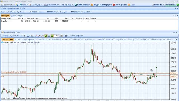
Task: Click the Подключиться connect button
Action: tap(8, 5)
